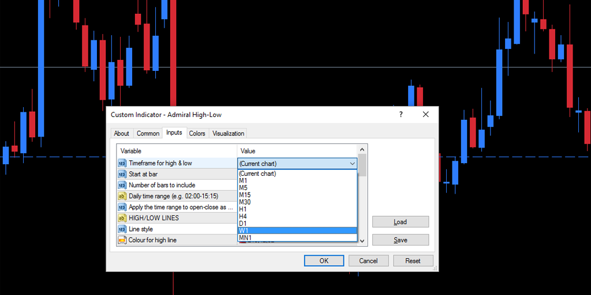Switch to the About tab
The image size is (591, 295).
121,133
